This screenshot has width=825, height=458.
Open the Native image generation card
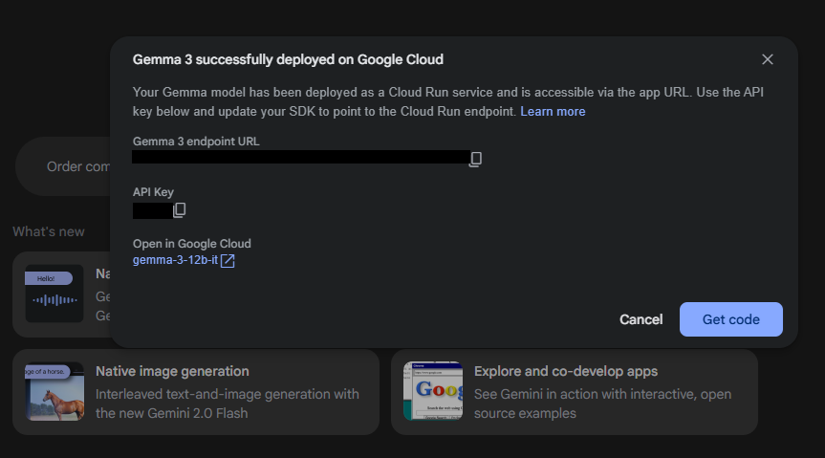pos(196,392)
